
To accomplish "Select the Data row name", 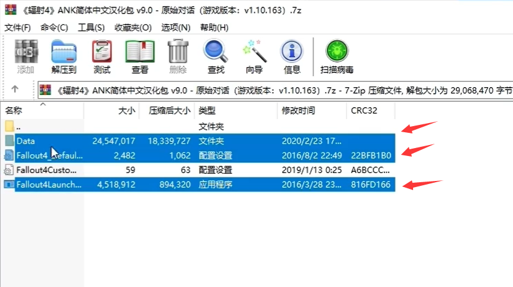I will (x=26, y=141).
